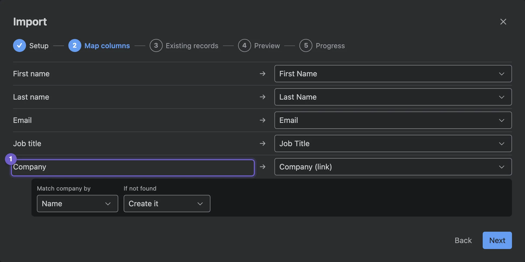Open the Email field mapping dropdown
This screenshot has height=262, width=525.
pyautogui.click(x=393, y=120)
